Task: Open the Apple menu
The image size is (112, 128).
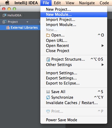Action: [7, 3]
